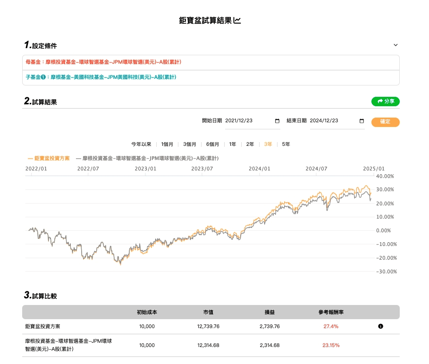Screen dimensions: 429x364
Task: Click the 40.00% y-axis label
Action: 385,176
